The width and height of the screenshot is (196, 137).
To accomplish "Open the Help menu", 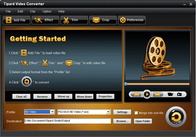I will click(x=61, y=11).
